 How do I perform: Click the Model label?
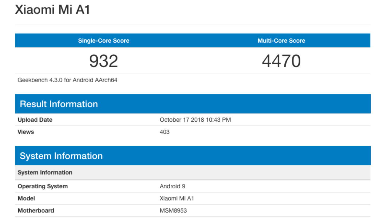click(26, 199)
